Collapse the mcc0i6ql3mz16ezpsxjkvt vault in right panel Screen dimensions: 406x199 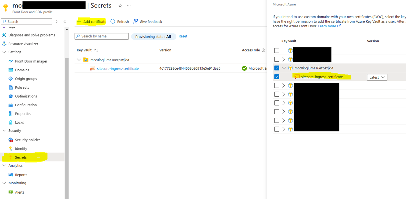pos(284,68)
